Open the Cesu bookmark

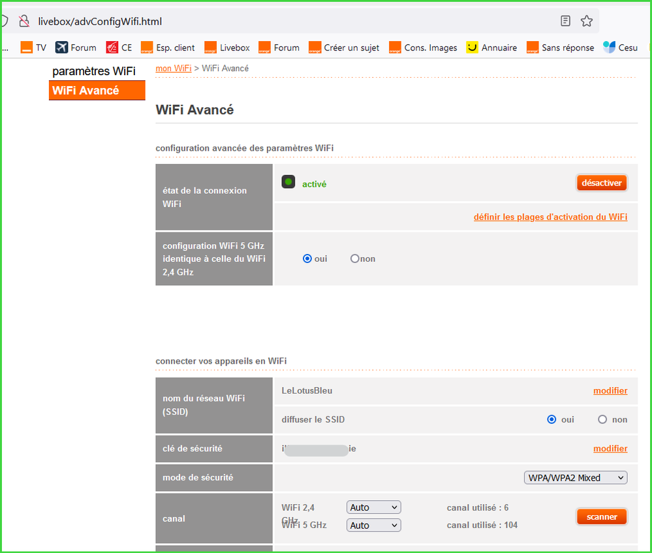(x=621, y=48)
